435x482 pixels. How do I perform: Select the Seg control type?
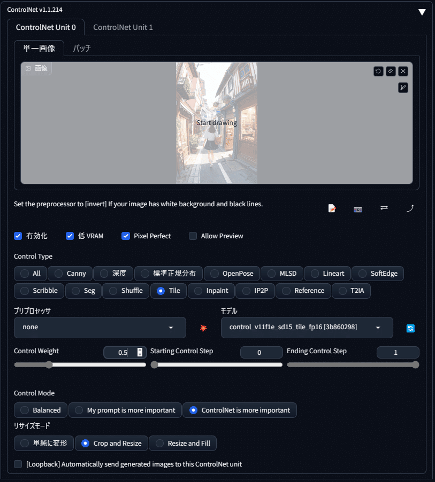83,291
